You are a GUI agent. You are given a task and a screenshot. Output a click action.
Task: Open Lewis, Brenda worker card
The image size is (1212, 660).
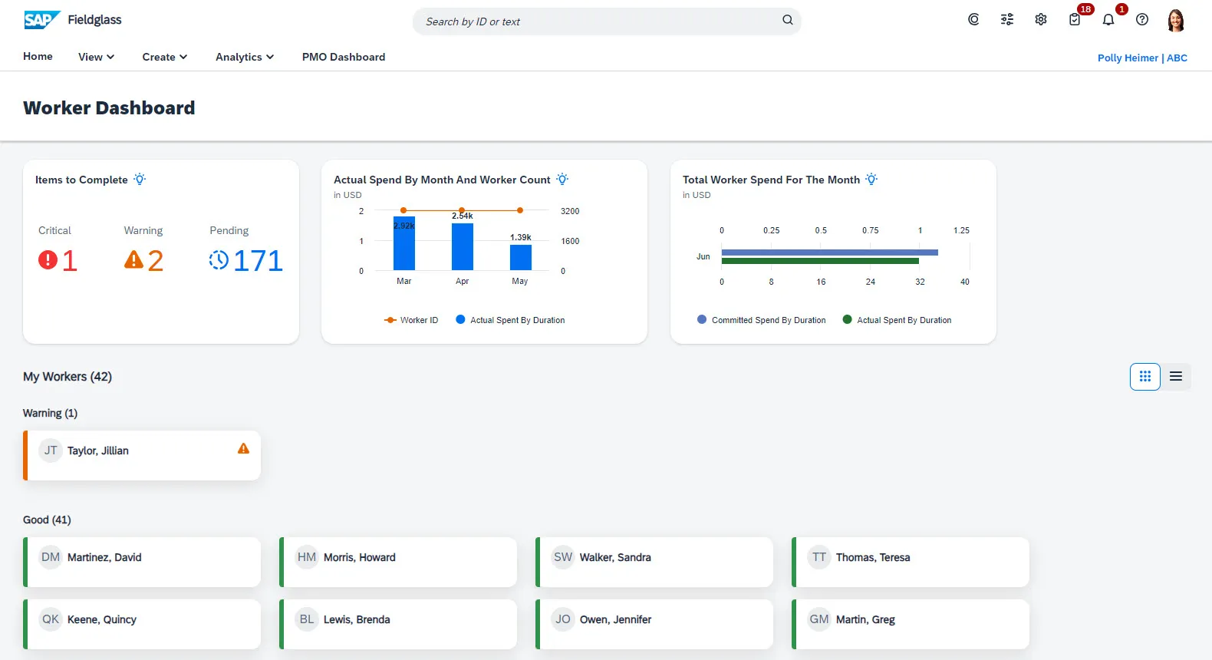click(x=398, y=624)
